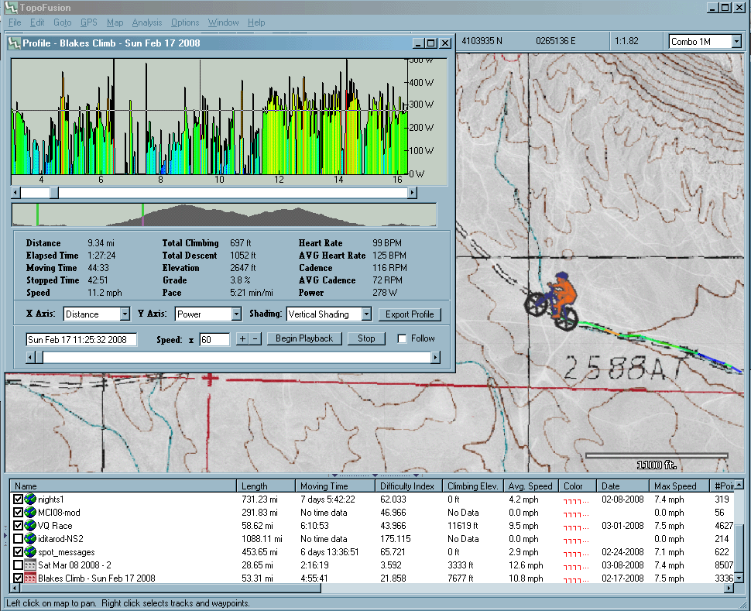Sort track list by Avg. Speed column

click(x=531, y=486)
